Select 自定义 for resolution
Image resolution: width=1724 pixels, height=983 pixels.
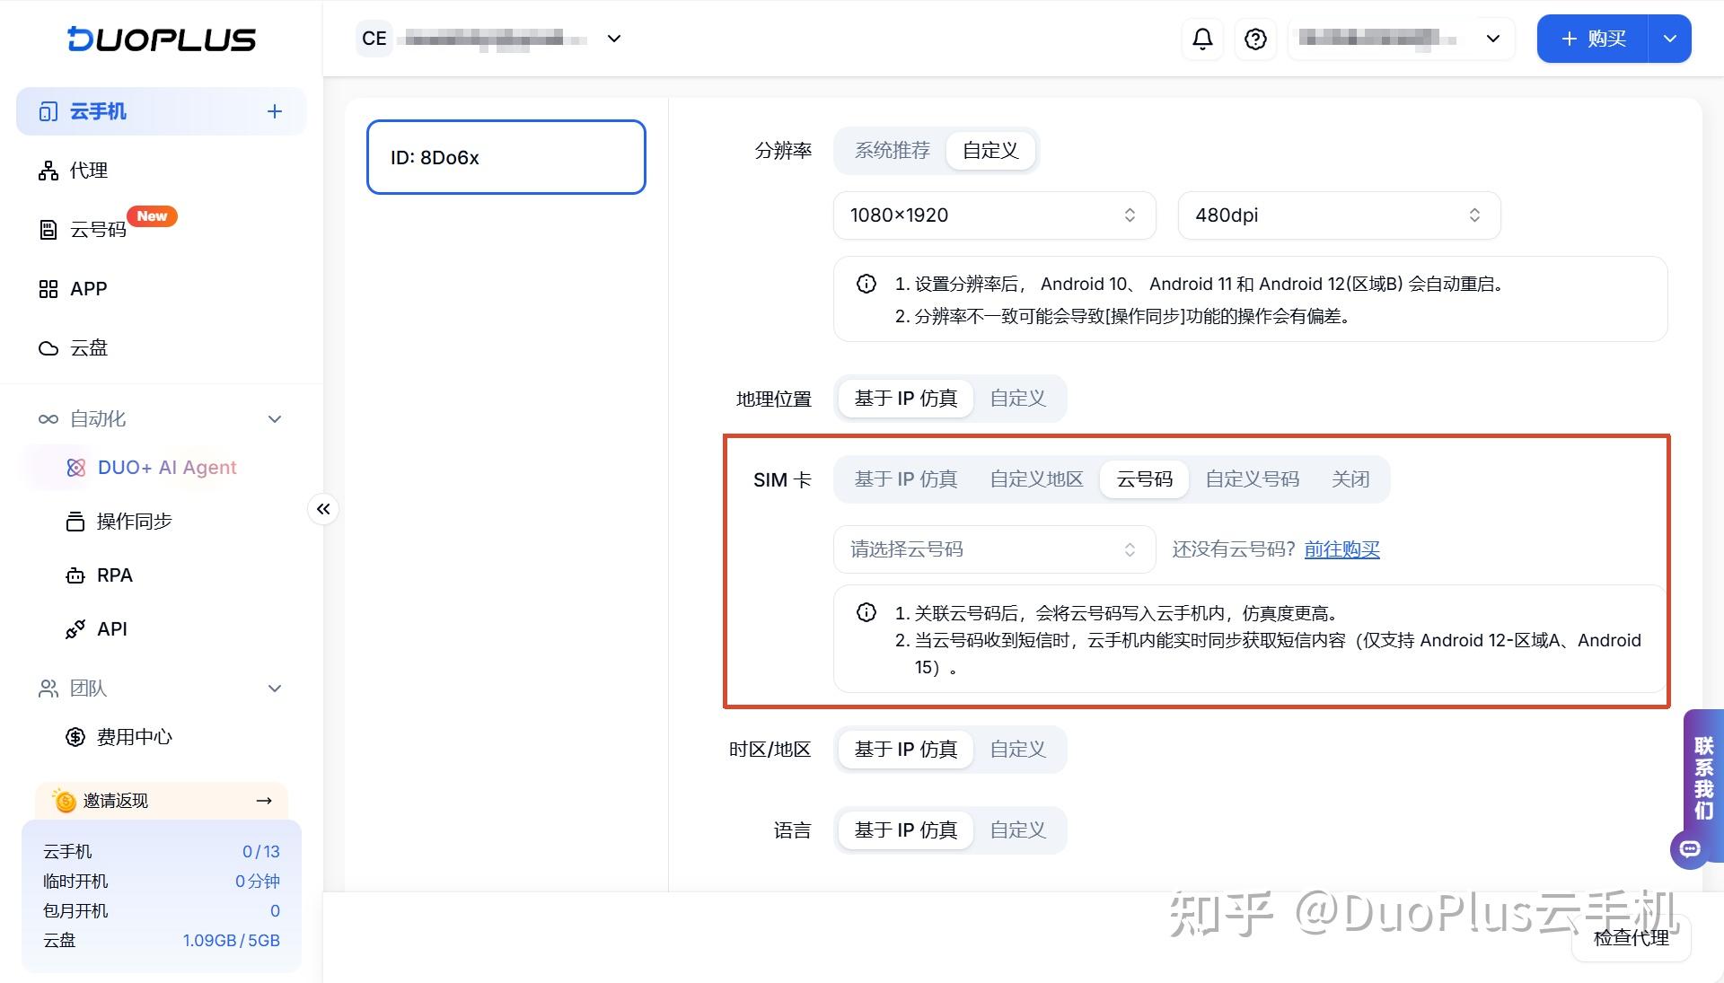(990, 150)
